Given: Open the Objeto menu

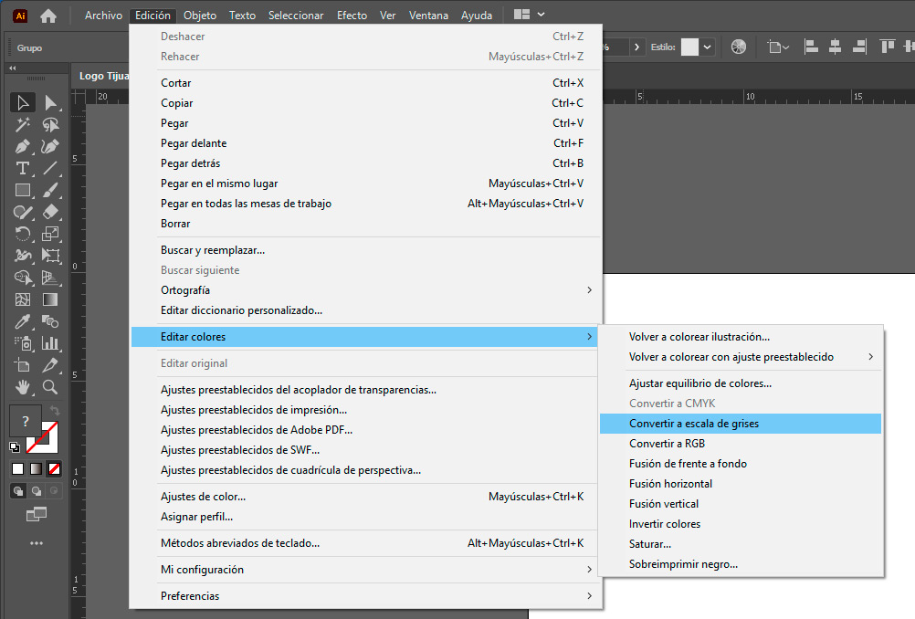Looking at the screenshot, I should click(200, 16).
